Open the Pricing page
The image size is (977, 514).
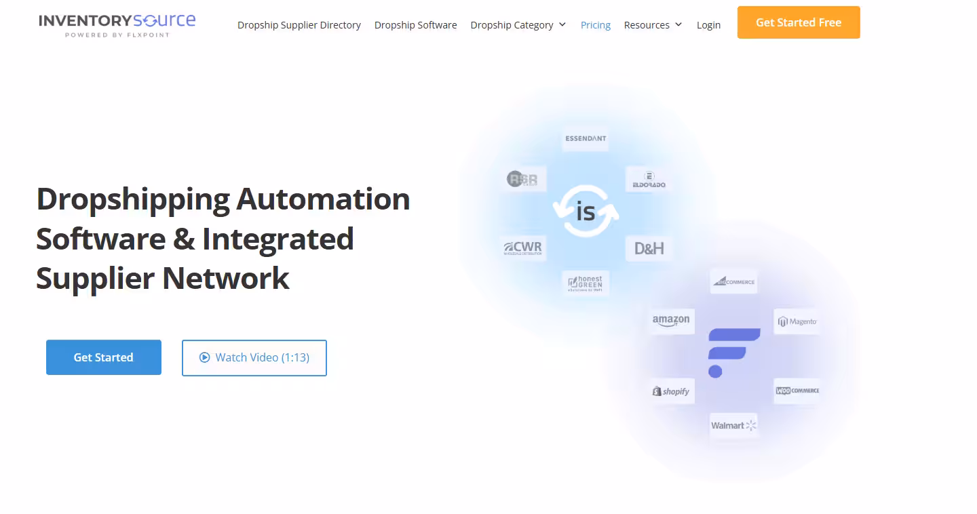coord(596,25)
